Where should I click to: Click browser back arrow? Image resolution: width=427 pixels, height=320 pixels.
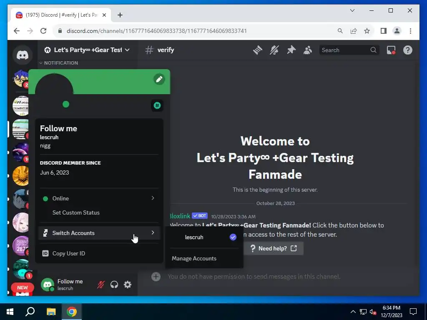pyautogui.click(x=17, y=31)
